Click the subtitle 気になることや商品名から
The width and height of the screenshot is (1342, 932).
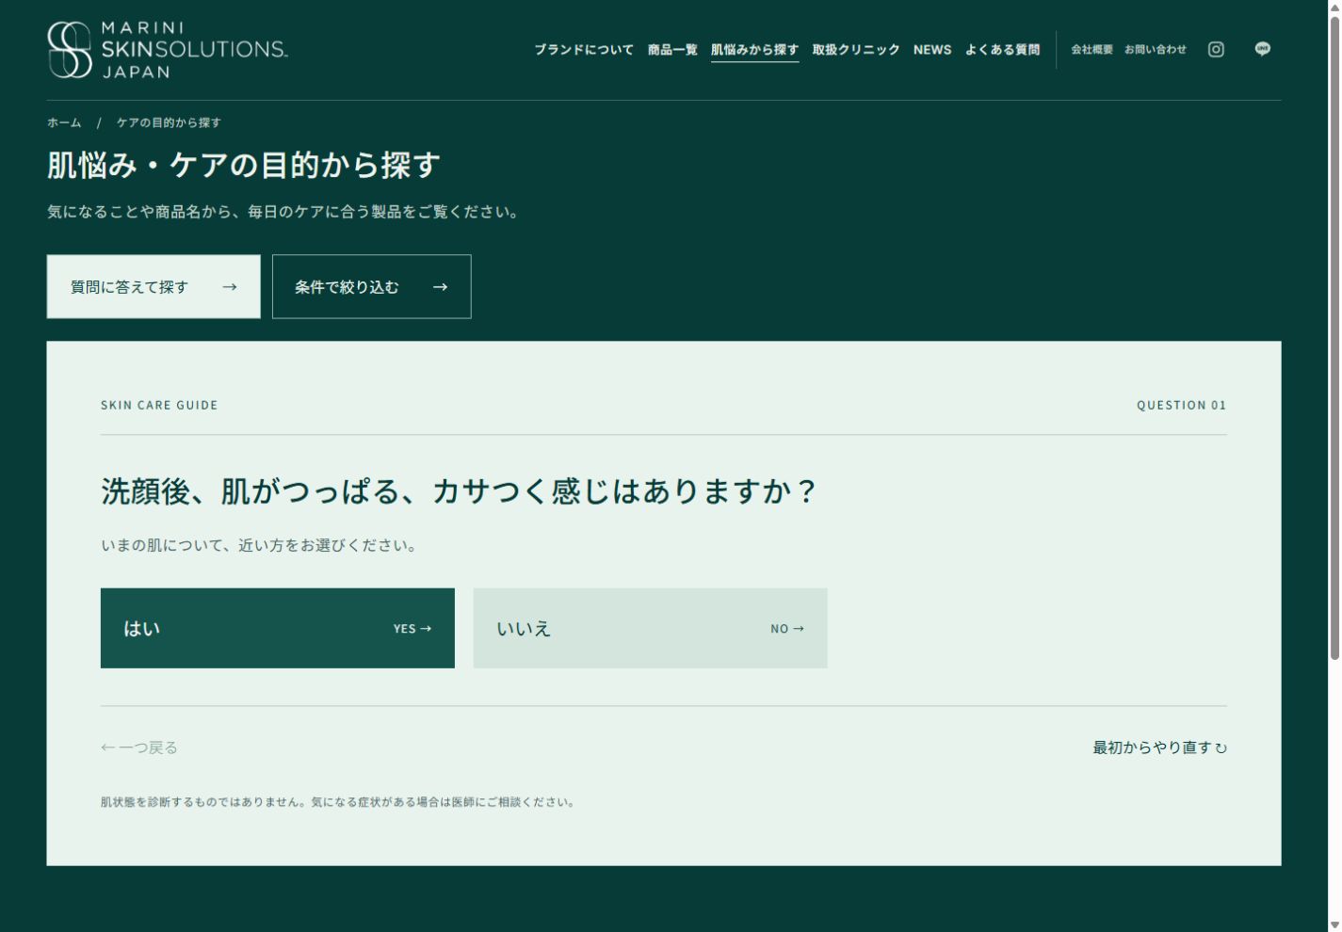(x=284, y=212)
